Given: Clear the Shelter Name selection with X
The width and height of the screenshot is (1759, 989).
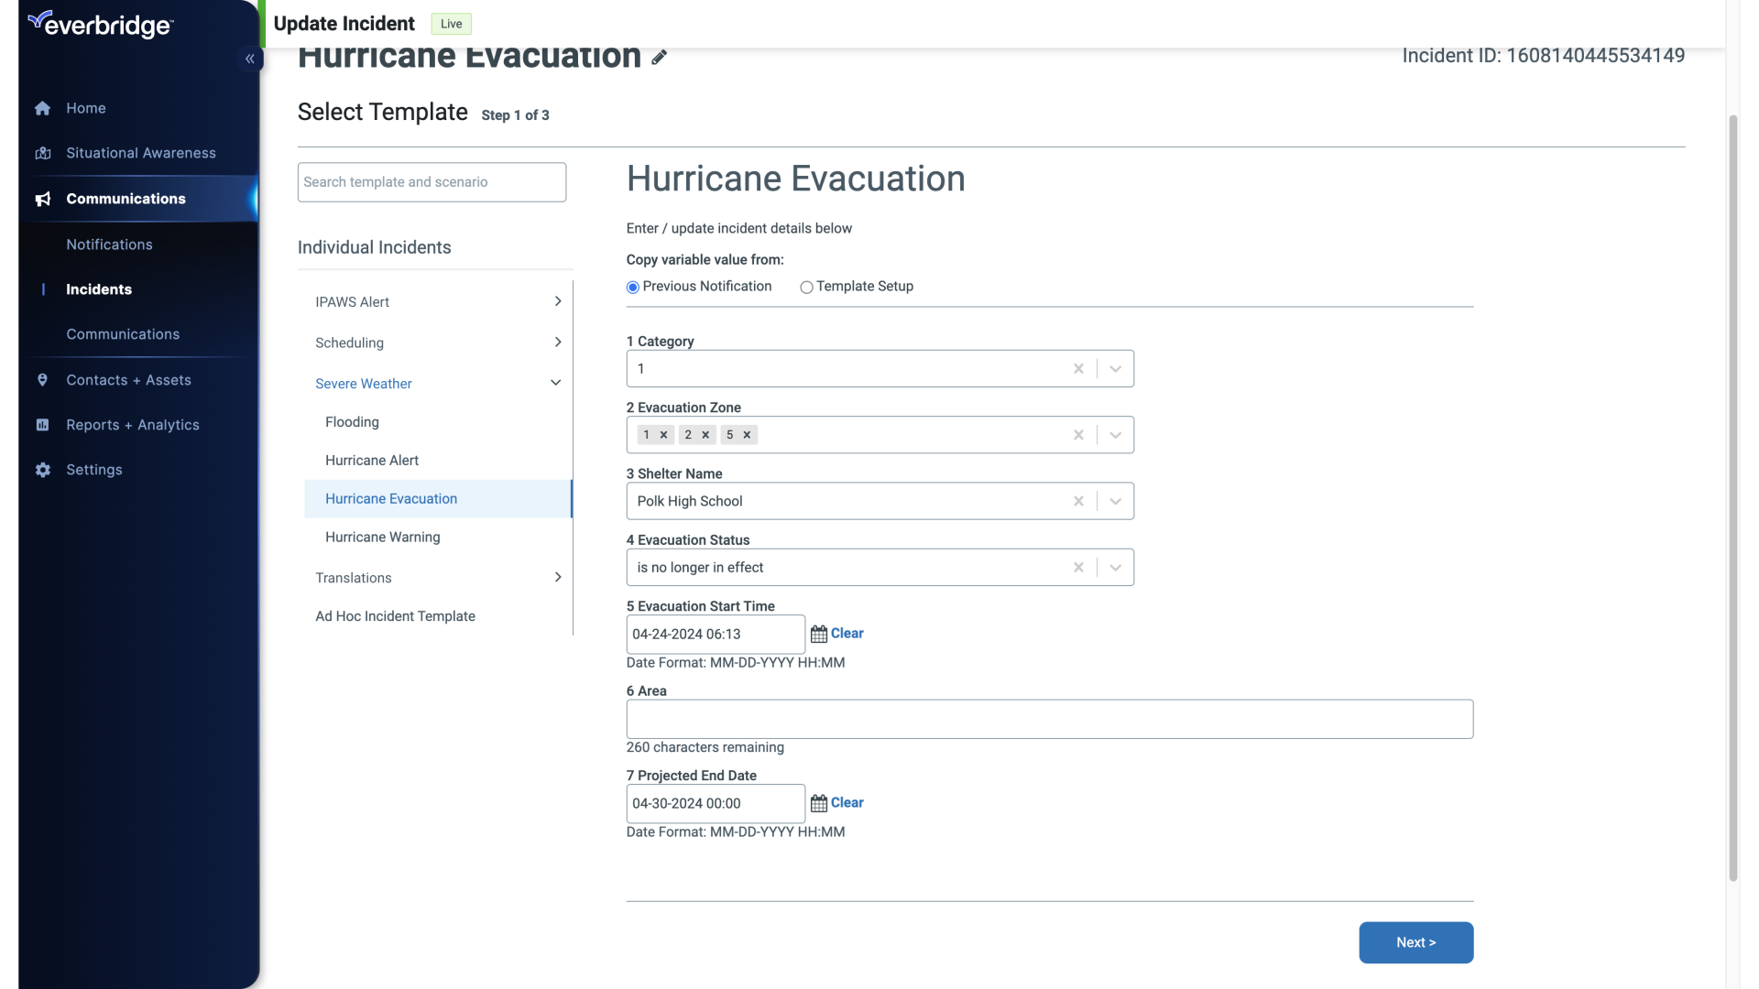Looking at the screenshot, I should coord(1078,501).
